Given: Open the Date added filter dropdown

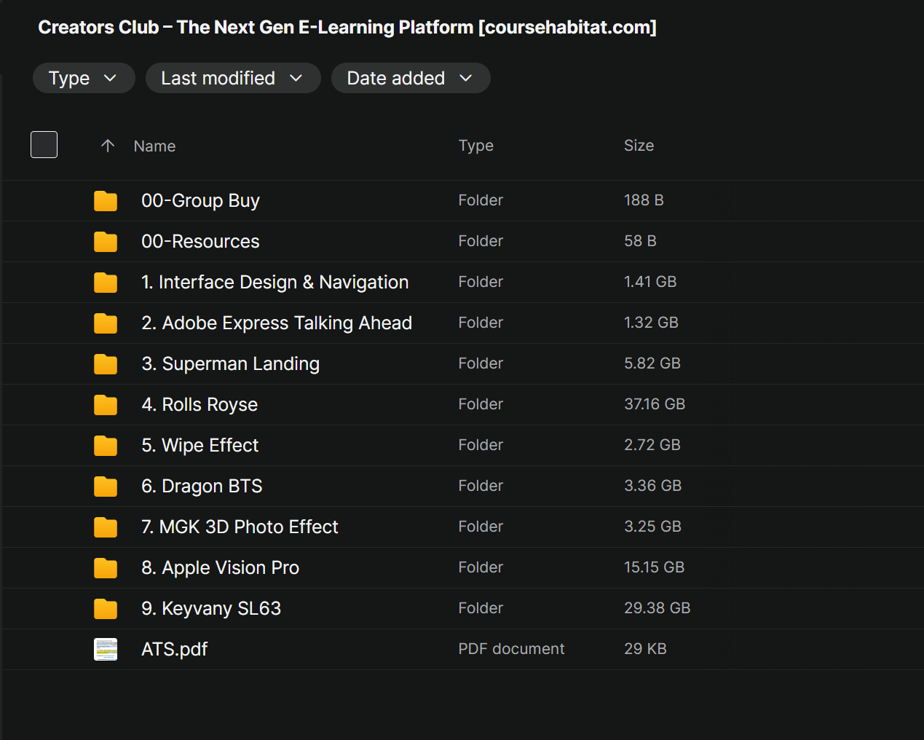Looking at the screenshot, I should pos(410,78).
